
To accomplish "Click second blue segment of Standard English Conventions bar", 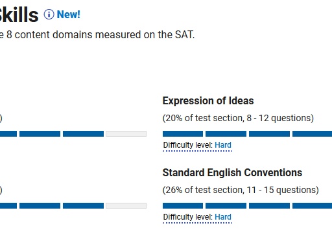I will (226, 205).
